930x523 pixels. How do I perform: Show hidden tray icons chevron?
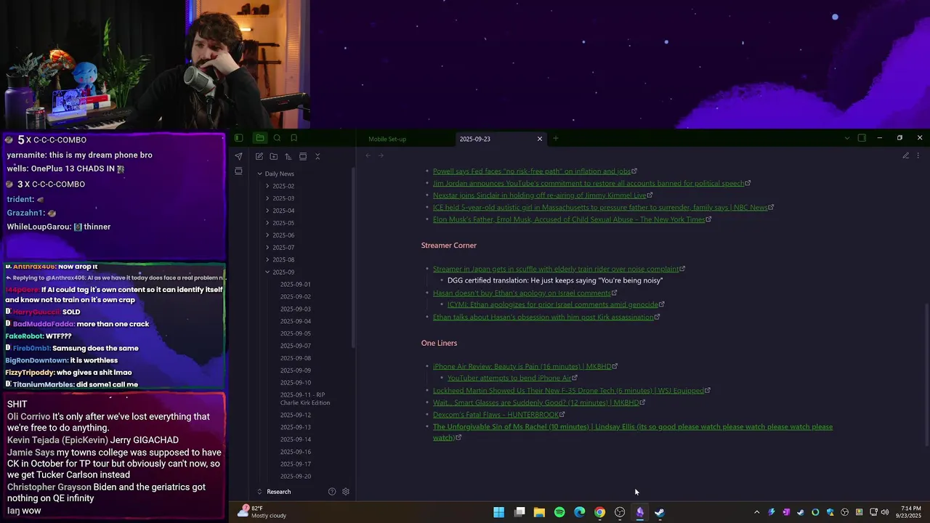tap(756, 512)
